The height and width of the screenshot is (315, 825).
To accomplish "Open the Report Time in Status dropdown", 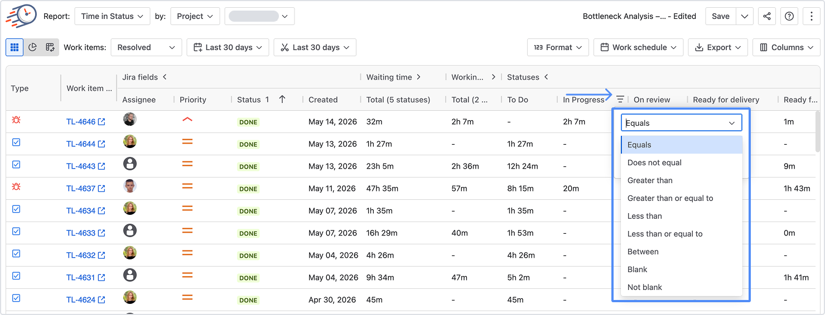I will [113, 16].
